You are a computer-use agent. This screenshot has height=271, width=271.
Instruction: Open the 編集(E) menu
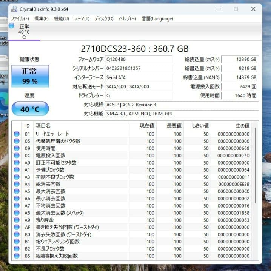42,18
